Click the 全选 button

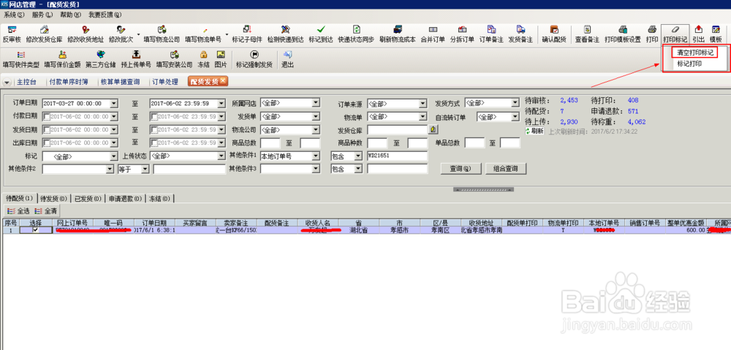click(19, 211)
